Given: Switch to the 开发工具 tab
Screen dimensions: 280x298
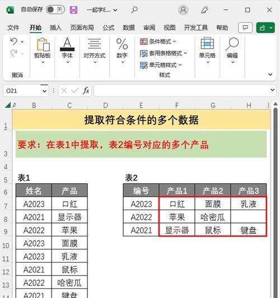Looking at the screenshot, I should (195, 28).
